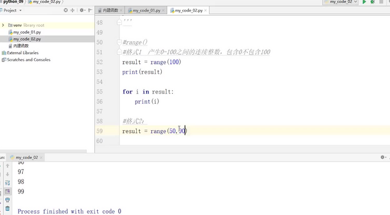
Task: Run my_code_02 with the green play button
Action: (364, 2)
